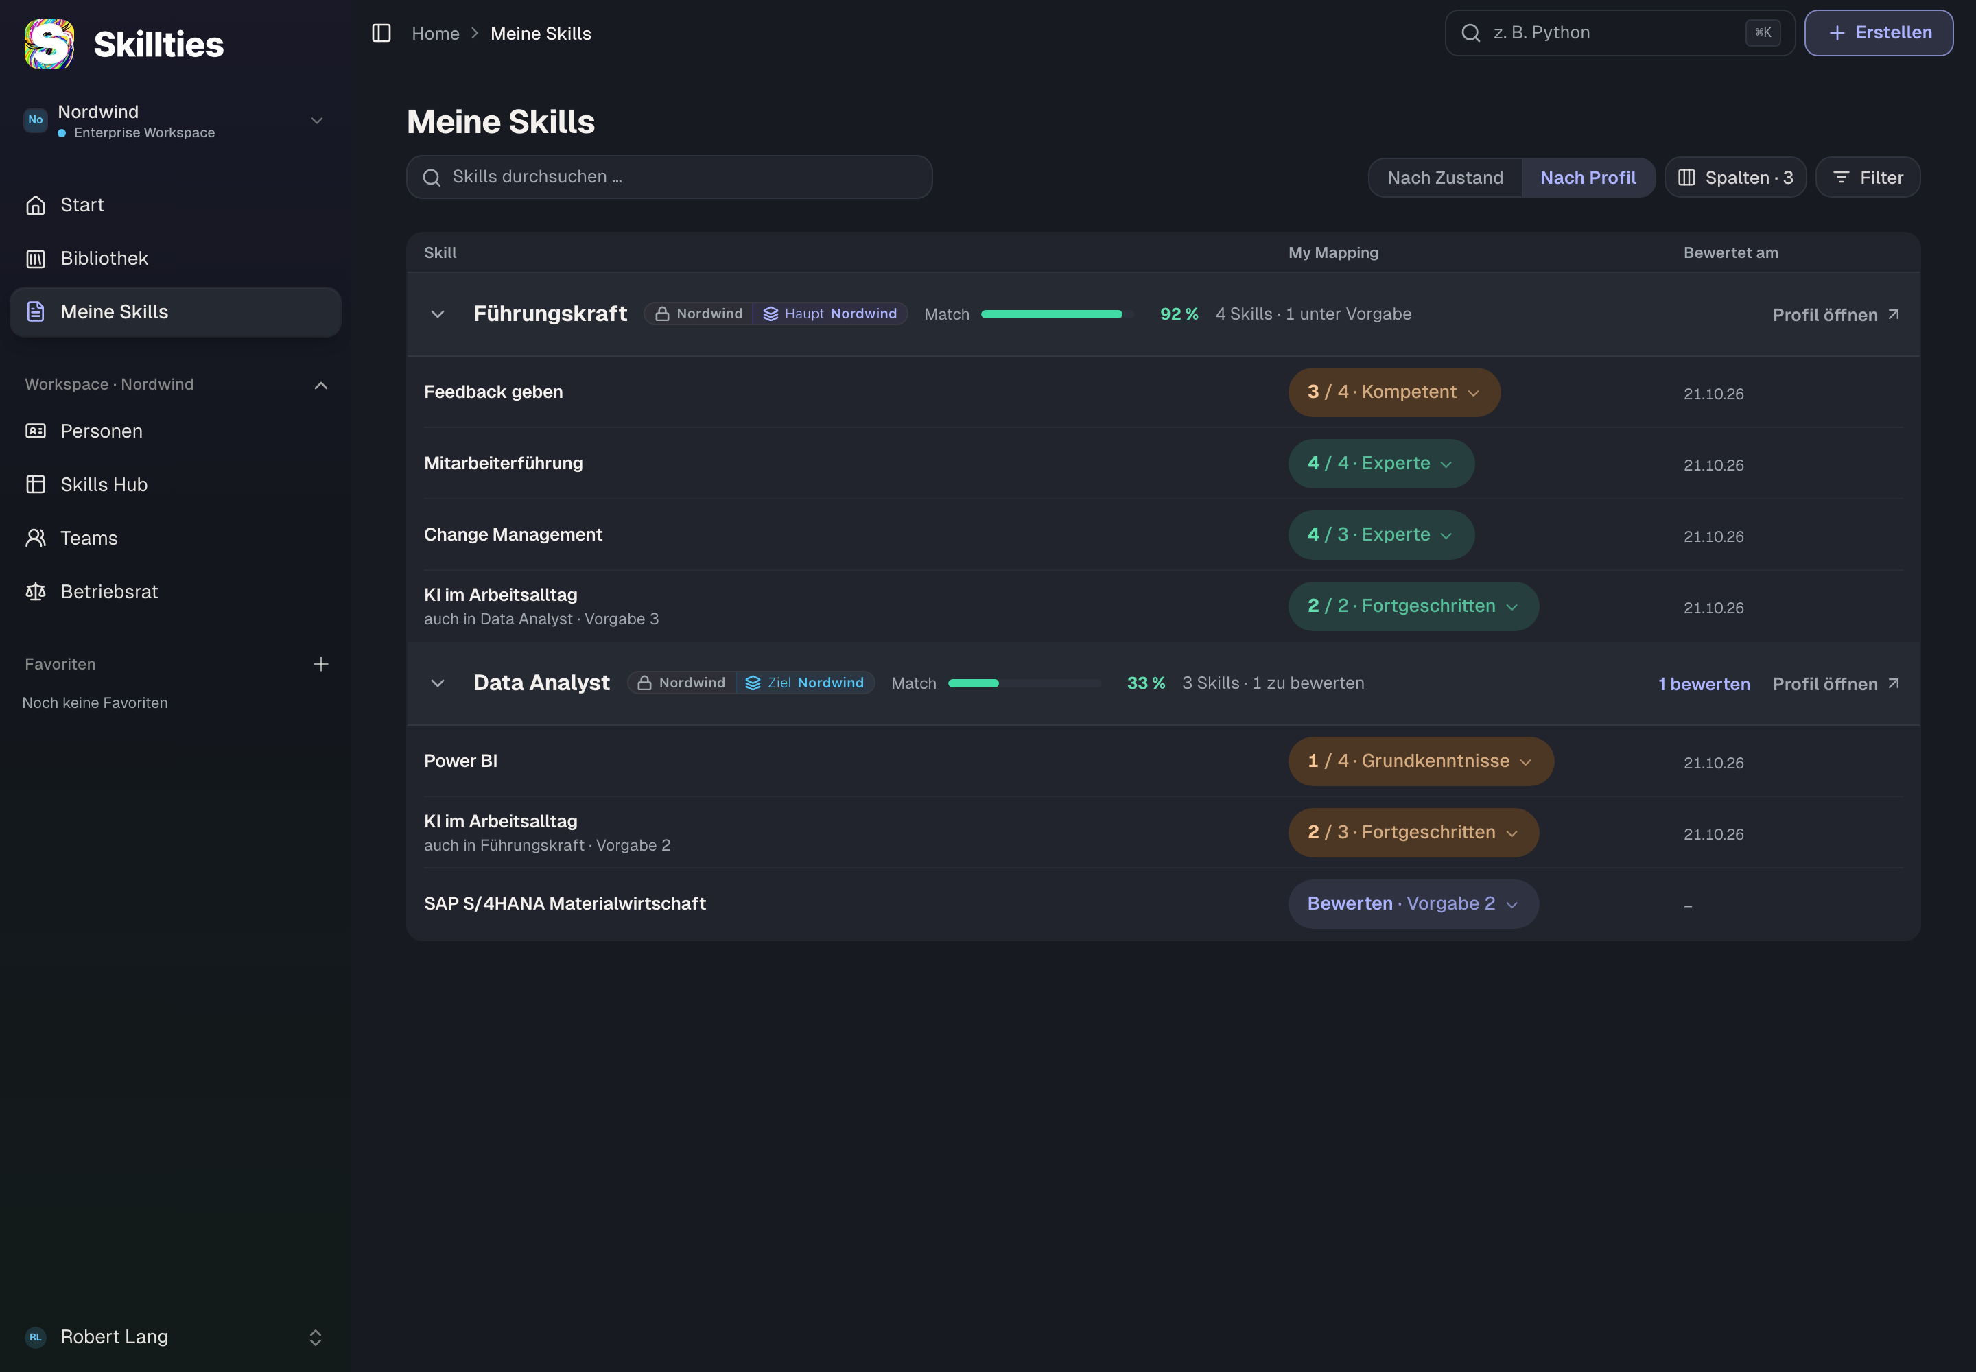Open the Spalten · 3 column chooser

point(1735,178)
